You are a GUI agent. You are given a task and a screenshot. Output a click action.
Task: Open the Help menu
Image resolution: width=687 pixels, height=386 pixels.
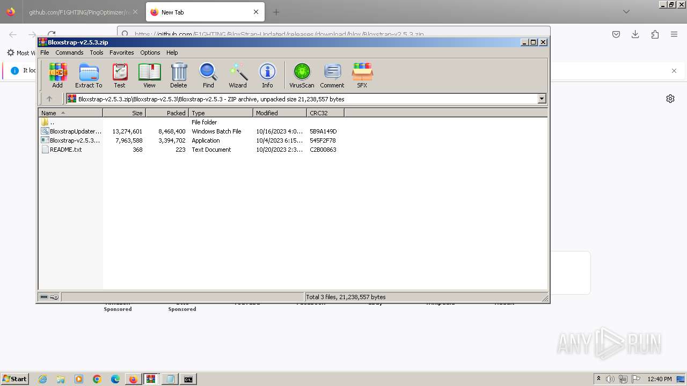pos(172,53)
